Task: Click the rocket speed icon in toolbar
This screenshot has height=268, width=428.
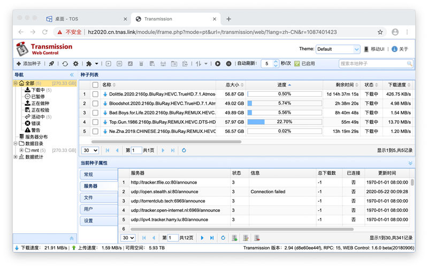Action: (51, 64)
